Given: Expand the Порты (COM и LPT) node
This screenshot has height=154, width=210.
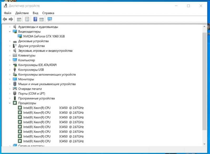Looking at the screenshot, I should tap(10, 94).
